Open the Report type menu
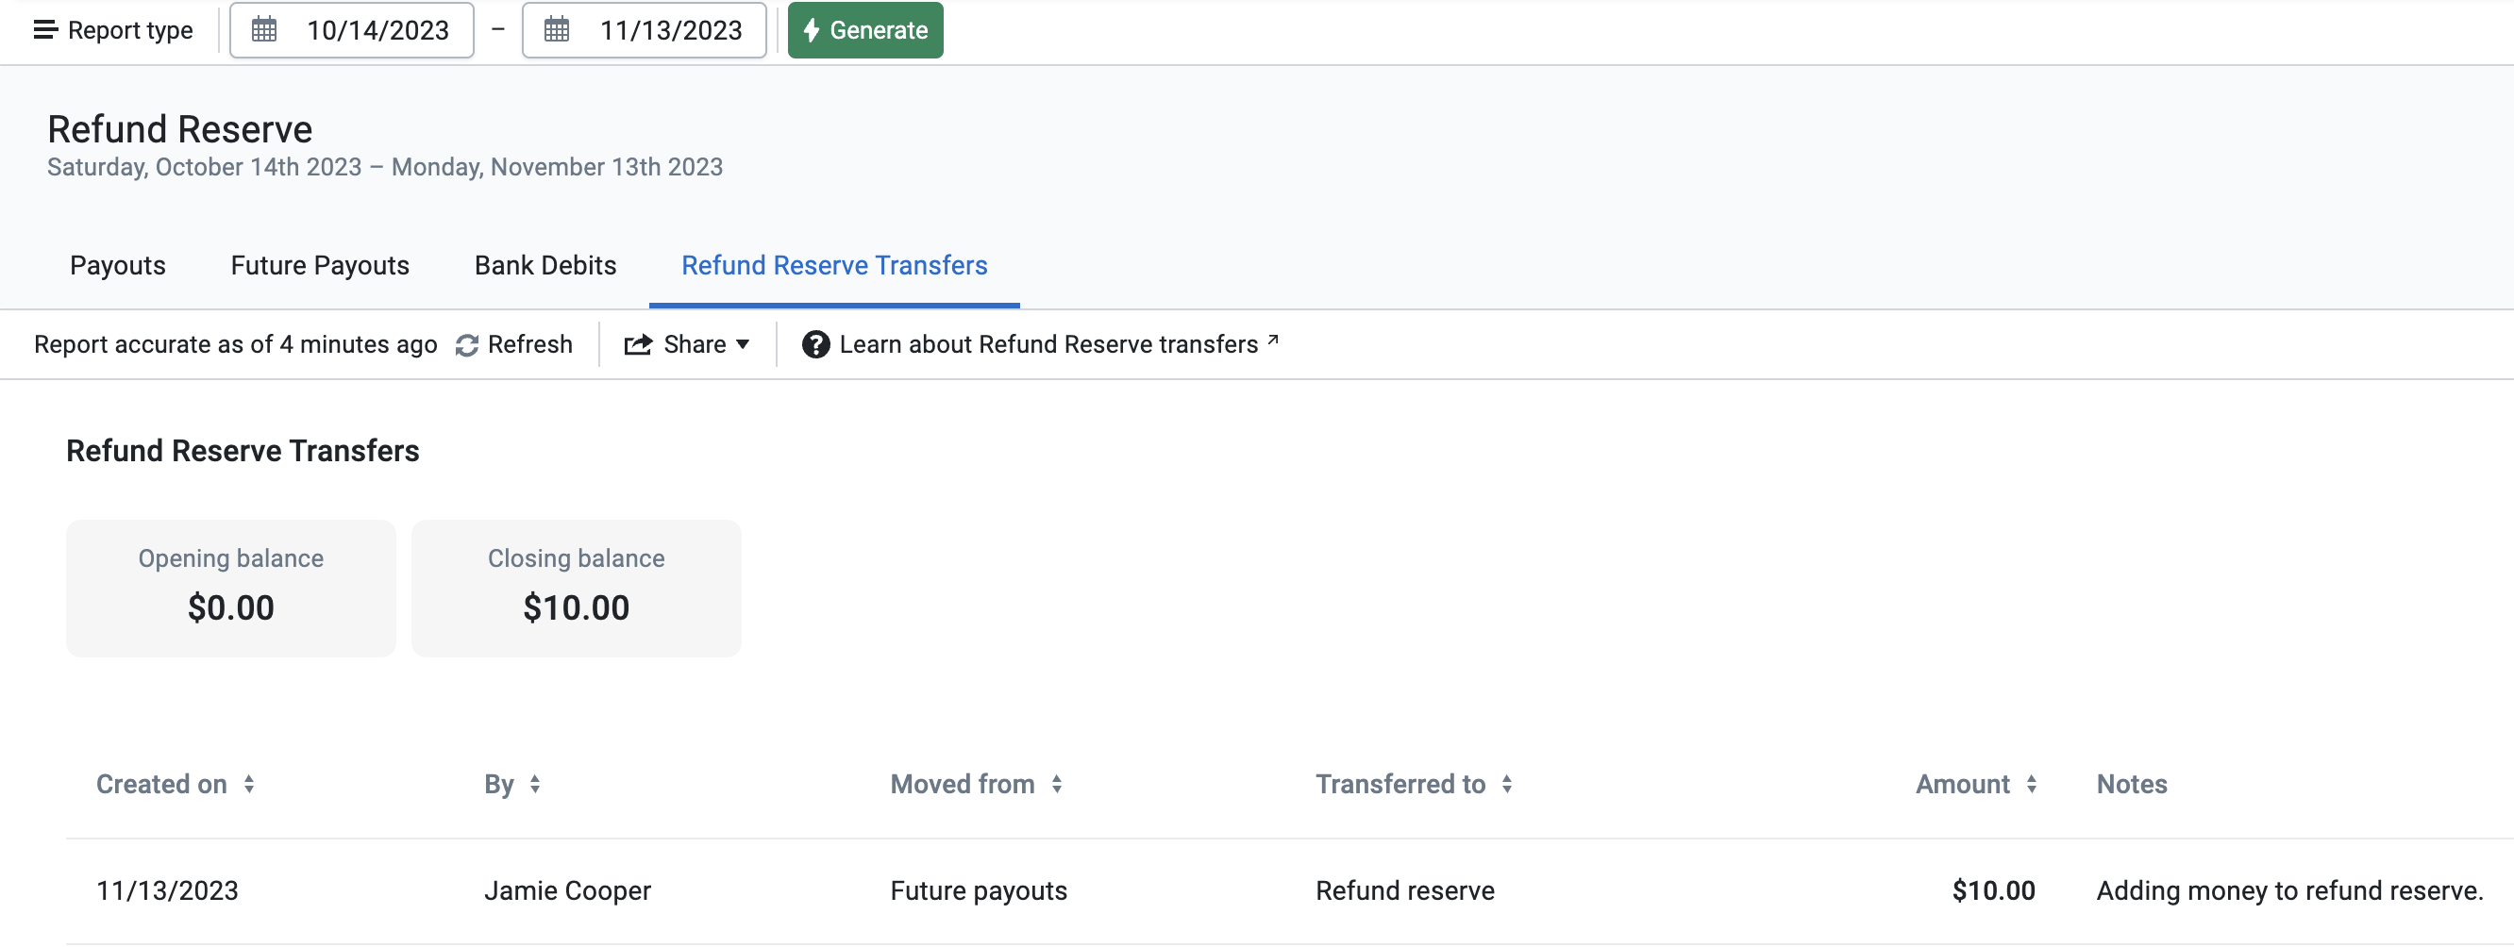 [113, 30]
